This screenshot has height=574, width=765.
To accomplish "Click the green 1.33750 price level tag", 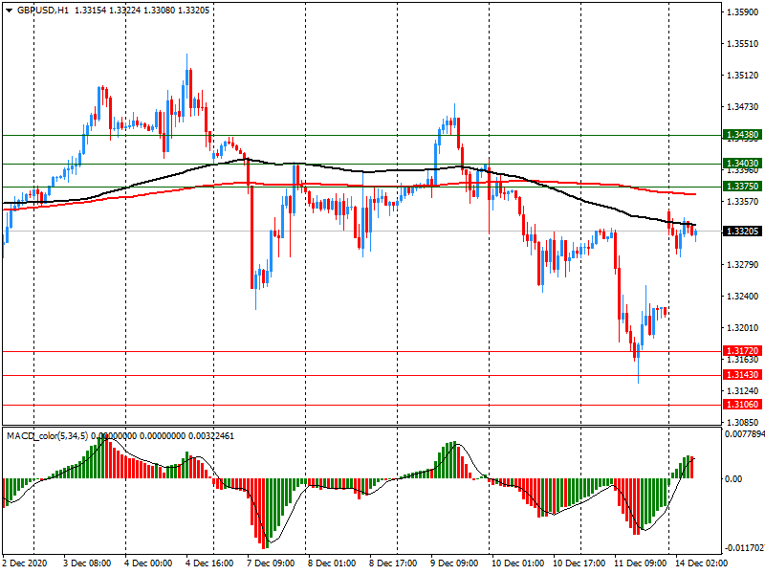I will click(x=742, y=187).
